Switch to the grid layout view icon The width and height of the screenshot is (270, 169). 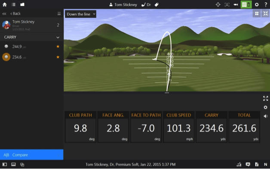pos(257,14)
